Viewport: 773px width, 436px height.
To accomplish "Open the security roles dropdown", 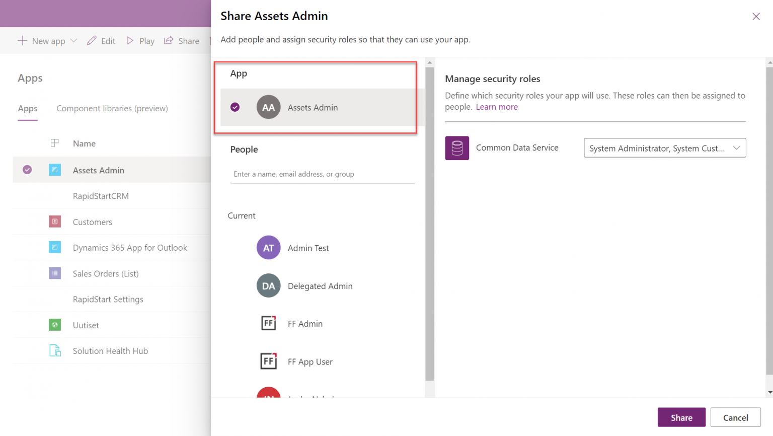I will pos(665,148).
